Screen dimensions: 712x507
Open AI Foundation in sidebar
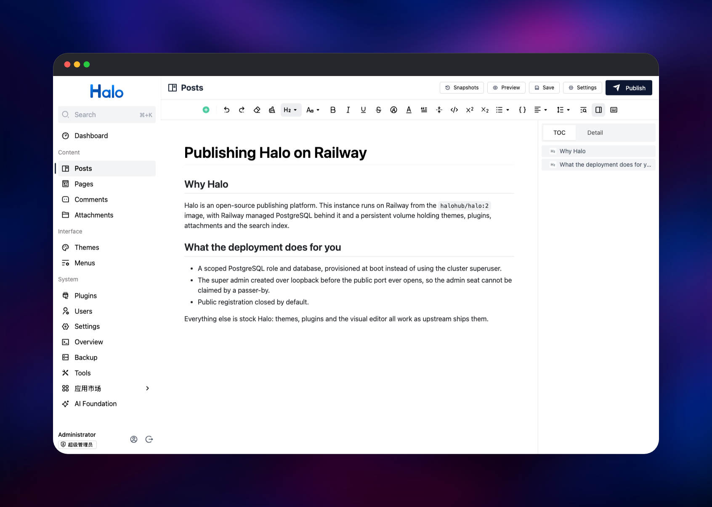point(107,404)
